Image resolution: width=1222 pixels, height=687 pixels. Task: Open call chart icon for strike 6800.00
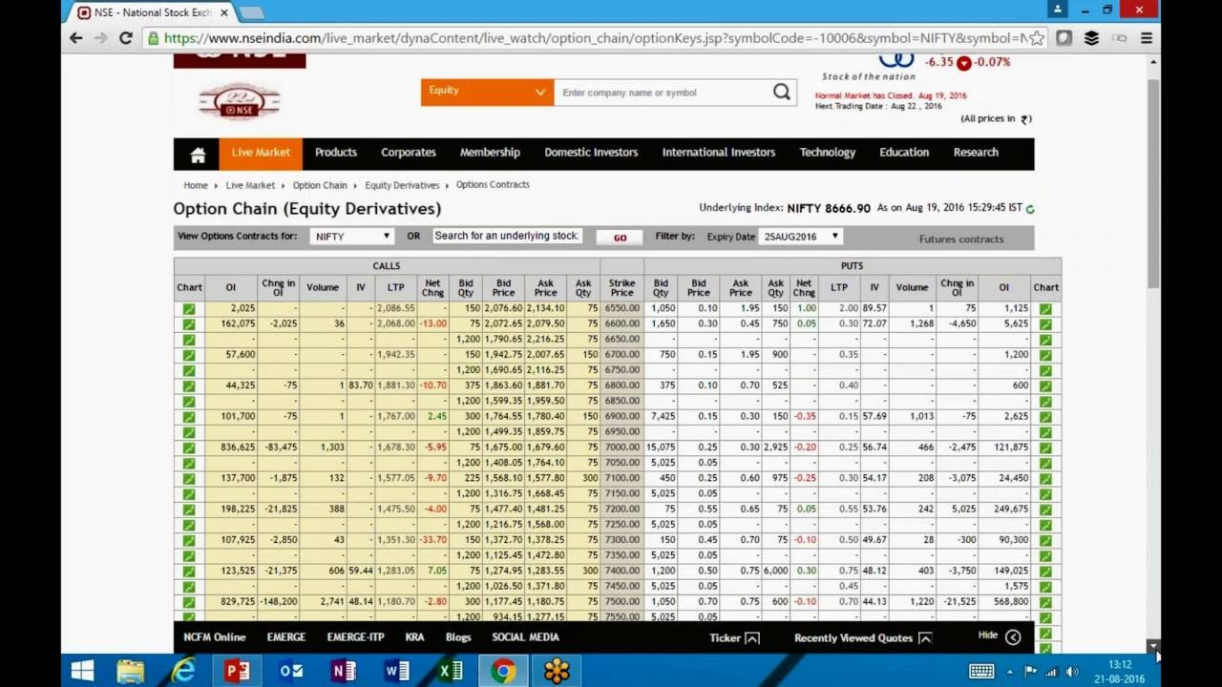tap(189, 385)
